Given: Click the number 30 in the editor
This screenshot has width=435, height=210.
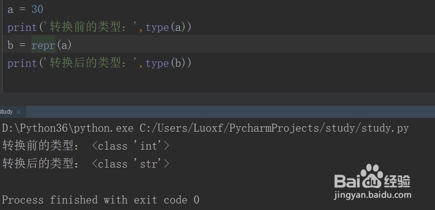Looking at the screenshot, I should point(37,9).
